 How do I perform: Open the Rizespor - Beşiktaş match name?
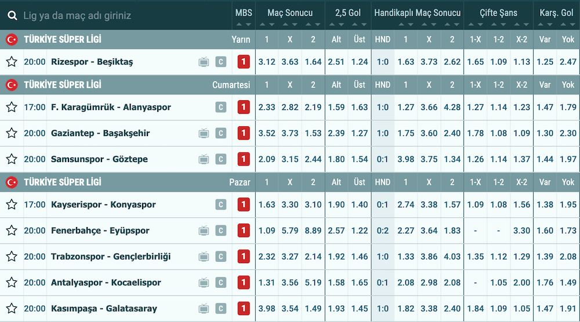(x=92, y=61)
